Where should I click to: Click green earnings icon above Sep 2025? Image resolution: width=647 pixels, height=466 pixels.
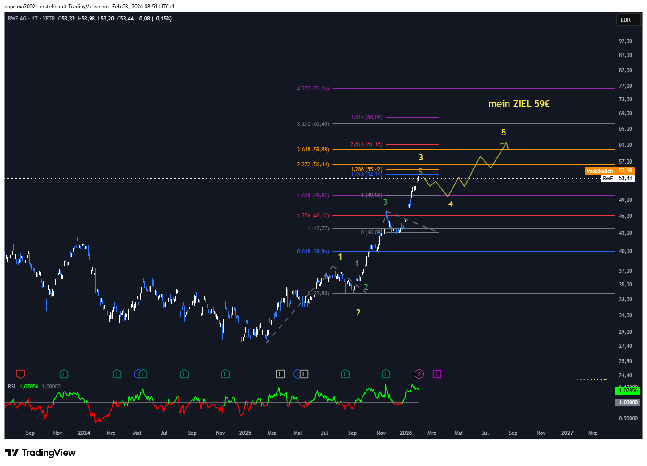coord(345,374)
